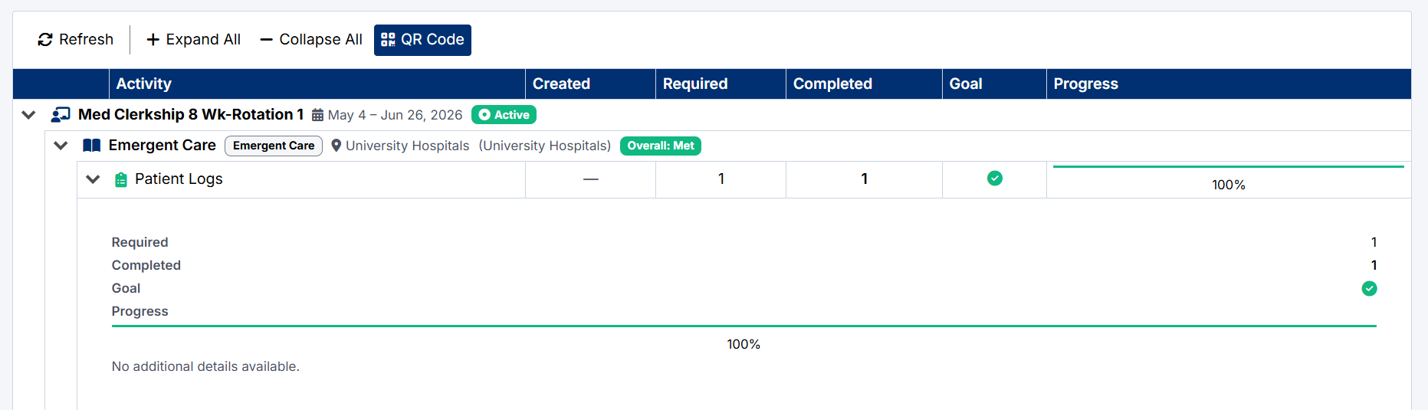1428x410 pixels.
Task: Click the green clipboard icon for Patient Logs
Action: pos(121,180)
